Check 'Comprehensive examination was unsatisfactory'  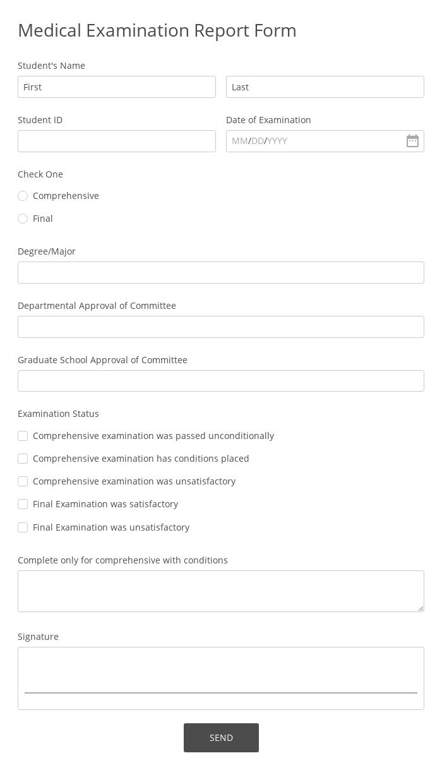point(23,481)
